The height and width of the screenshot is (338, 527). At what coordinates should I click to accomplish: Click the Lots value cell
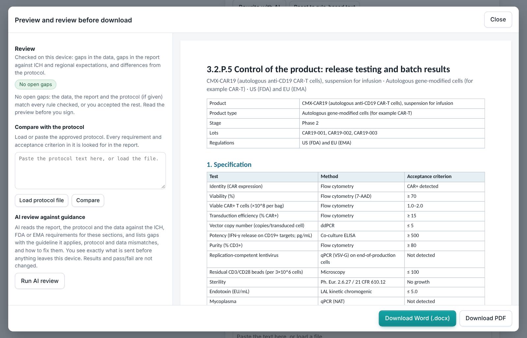[x=392, y=133]
